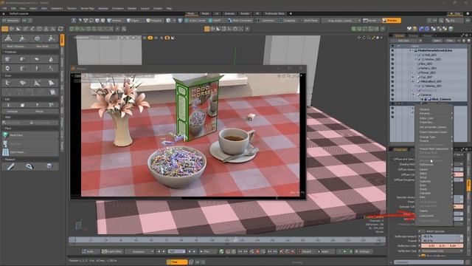Screen dimensions: 472x266
Task: Toggle Snapping in the toolbar
Action: (288, 21)
